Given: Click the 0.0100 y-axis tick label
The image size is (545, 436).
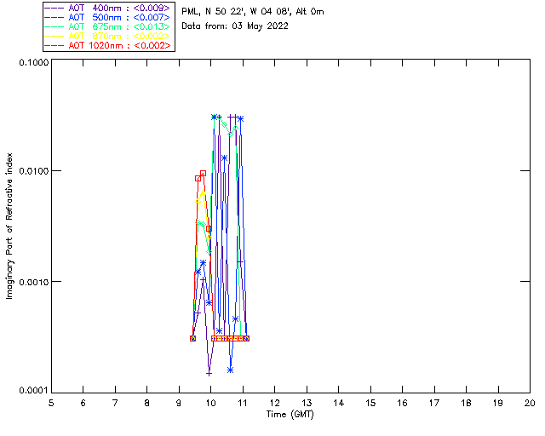Looking at the screenshot, I should click(32, 172).
